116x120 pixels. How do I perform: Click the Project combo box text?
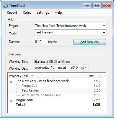pos(61,26)
